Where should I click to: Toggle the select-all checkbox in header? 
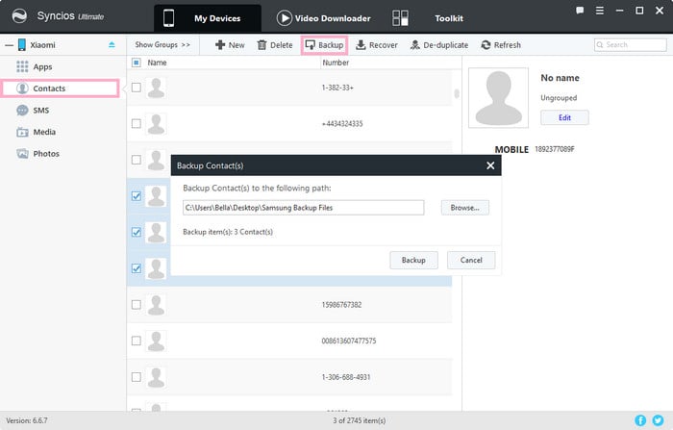[137, 63]
